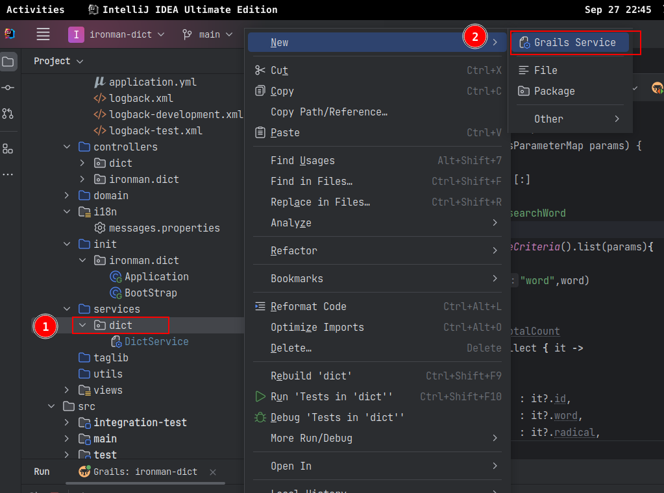Expand the views folder
This screenshot has height=493, width=664.
tap(67, 390)
